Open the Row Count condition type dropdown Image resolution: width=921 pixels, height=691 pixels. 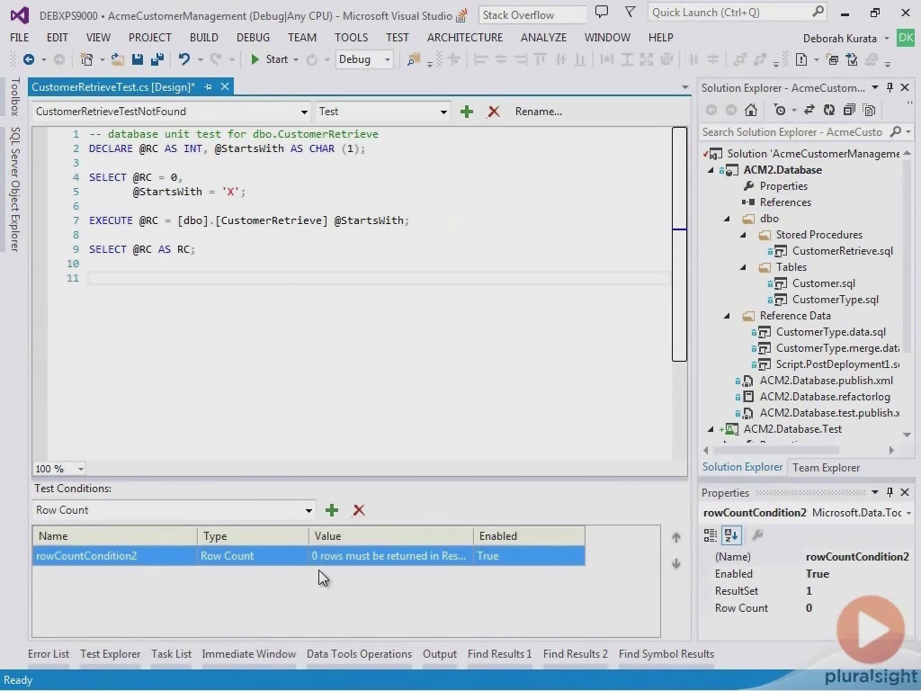tap(308, 510)
